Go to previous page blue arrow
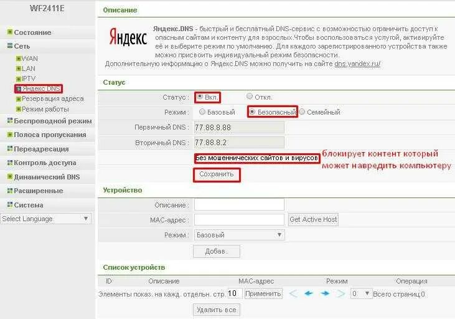 point(309,293)
